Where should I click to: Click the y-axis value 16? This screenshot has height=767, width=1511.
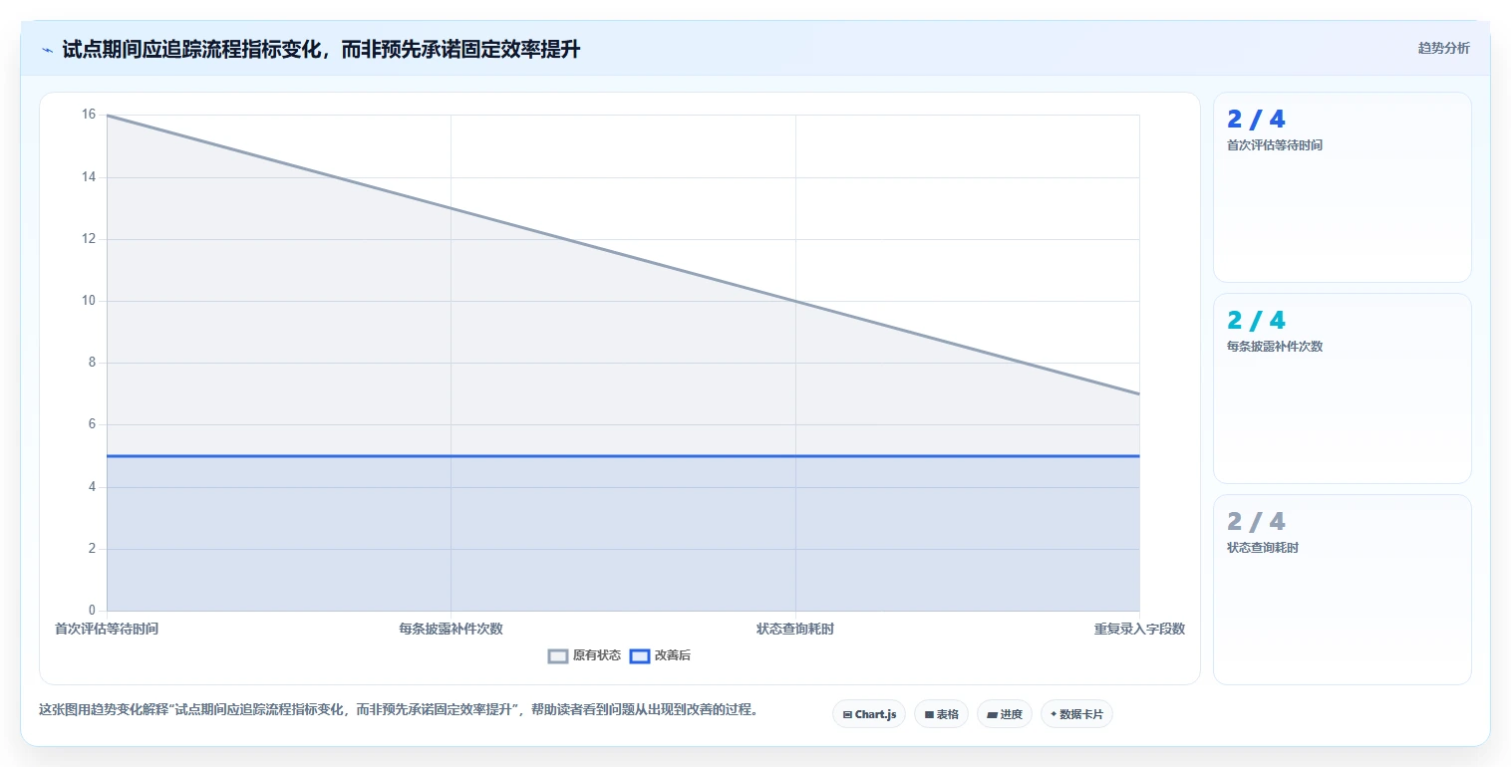point(89,115)
